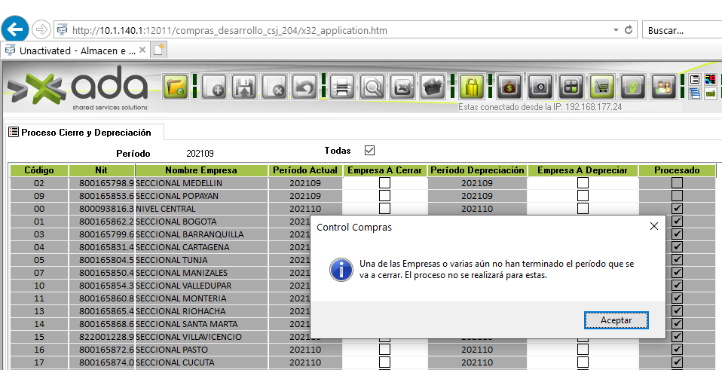
Task: Click the green padlock icon
Action: coord(472,87)
